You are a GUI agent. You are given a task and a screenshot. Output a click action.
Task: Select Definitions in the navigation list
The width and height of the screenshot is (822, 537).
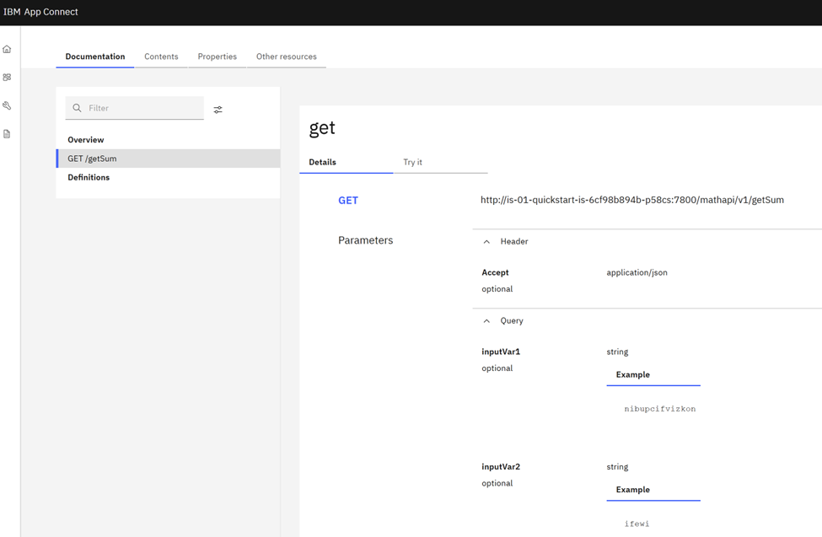click(168, 177)
